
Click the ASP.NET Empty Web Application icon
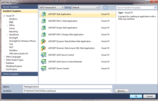click(43, 28)
